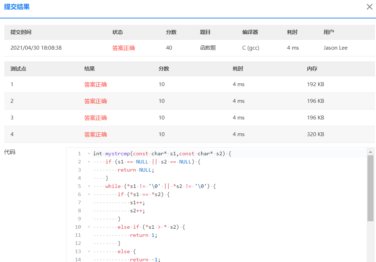The image size is (376, 262).
Task: Click the 结果 column header
Action: (89, 69)
